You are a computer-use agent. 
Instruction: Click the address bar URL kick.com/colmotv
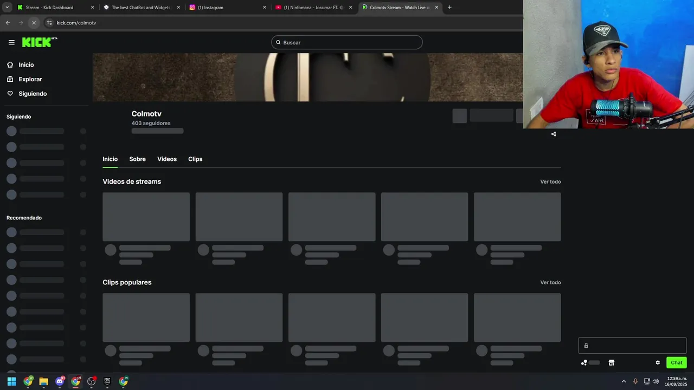76,23
